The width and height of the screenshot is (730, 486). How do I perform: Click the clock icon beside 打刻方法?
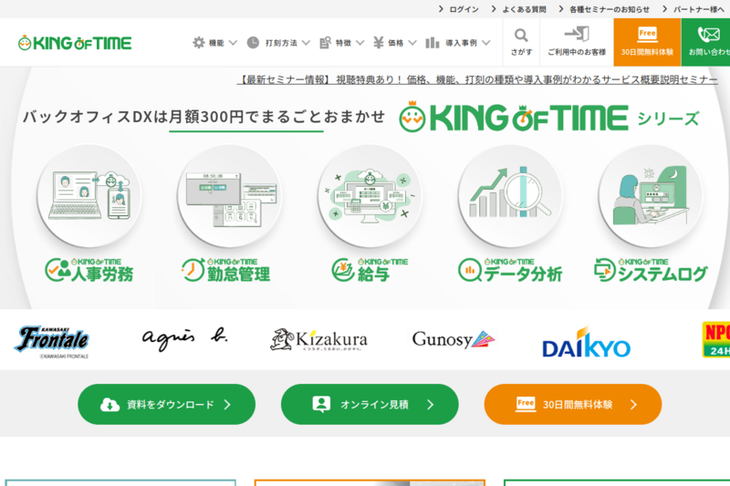click(x=253, y=43)
